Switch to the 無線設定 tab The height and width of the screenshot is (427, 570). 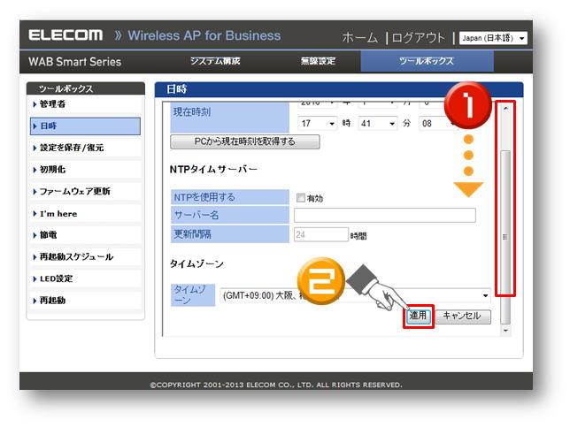[318, 61]
